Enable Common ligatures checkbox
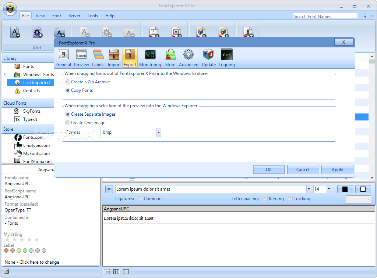 tap(141, 199)
